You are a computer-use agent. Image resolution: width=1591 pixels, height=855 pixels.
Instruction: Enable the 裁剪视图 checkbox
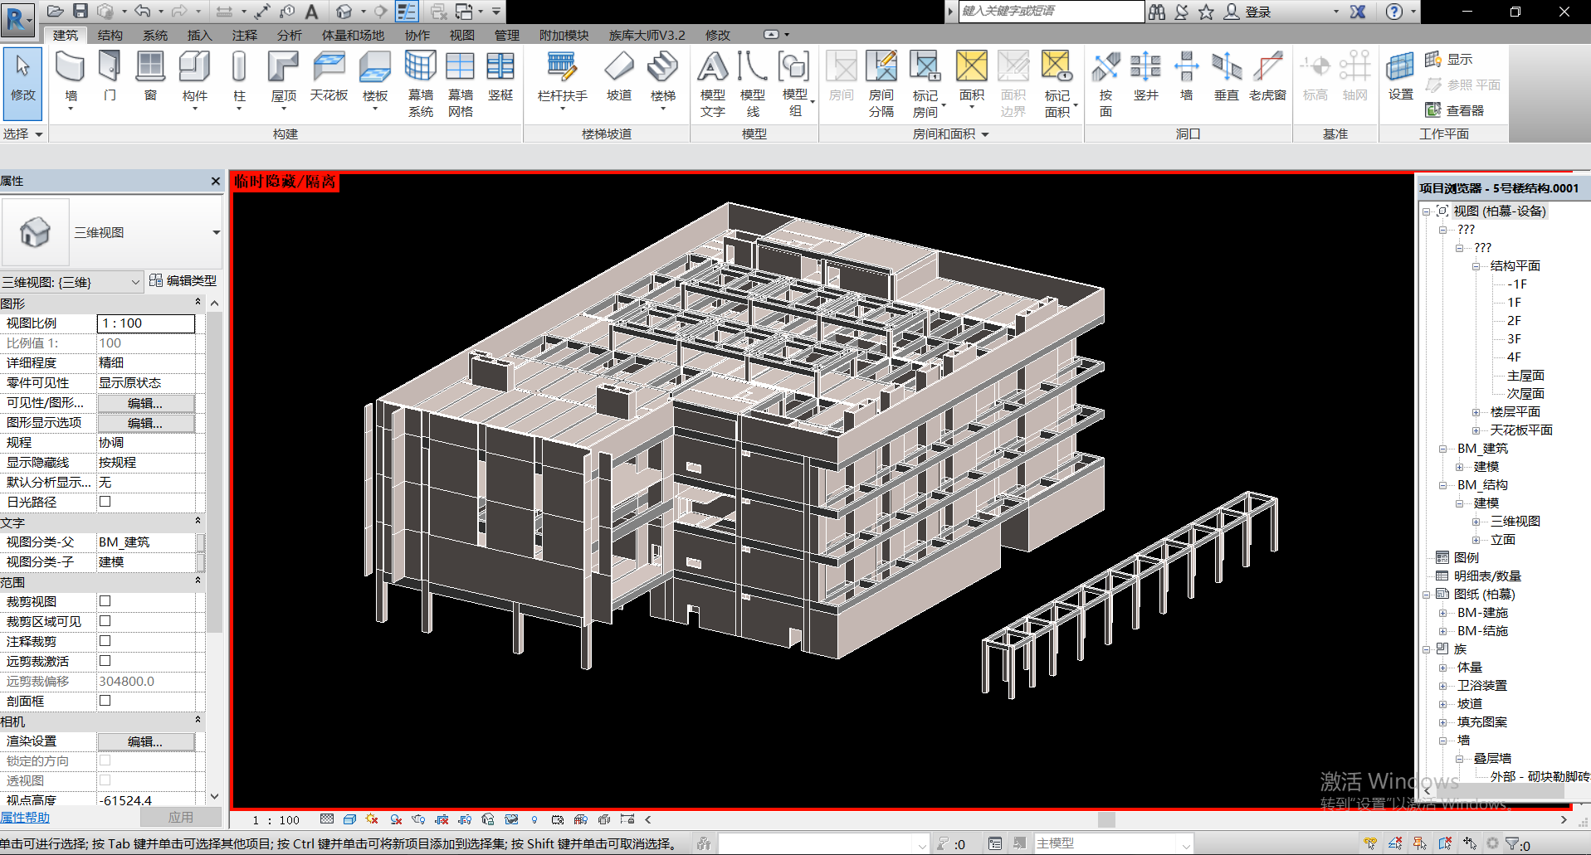(x=105, y=601)
